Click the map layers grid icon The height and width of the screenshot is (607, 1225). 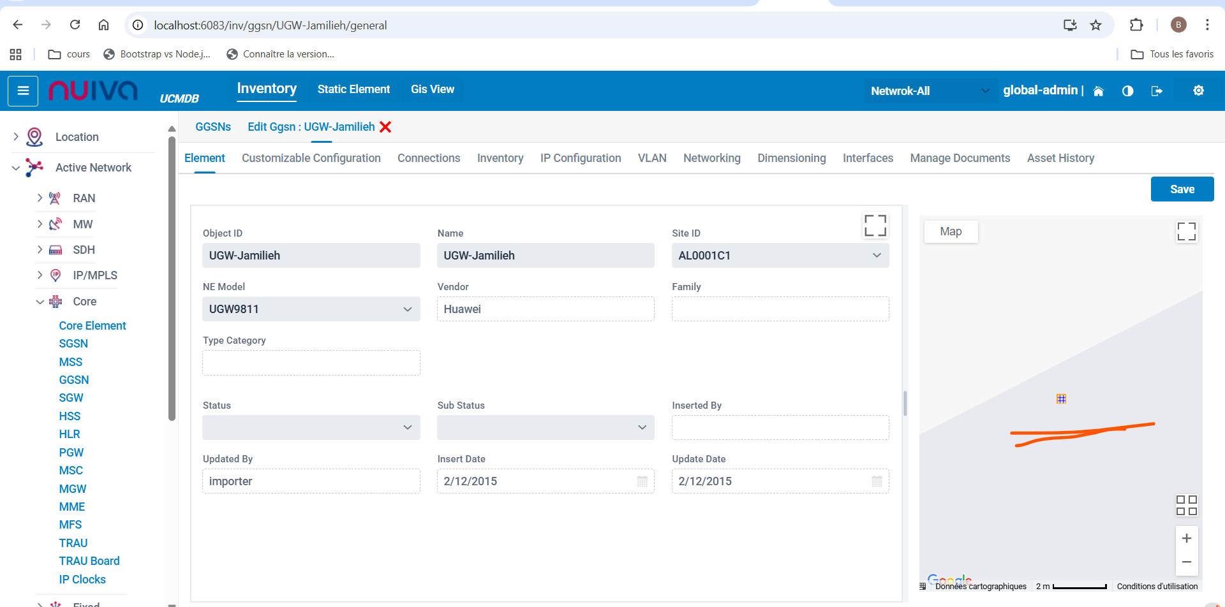(1186, 505)
